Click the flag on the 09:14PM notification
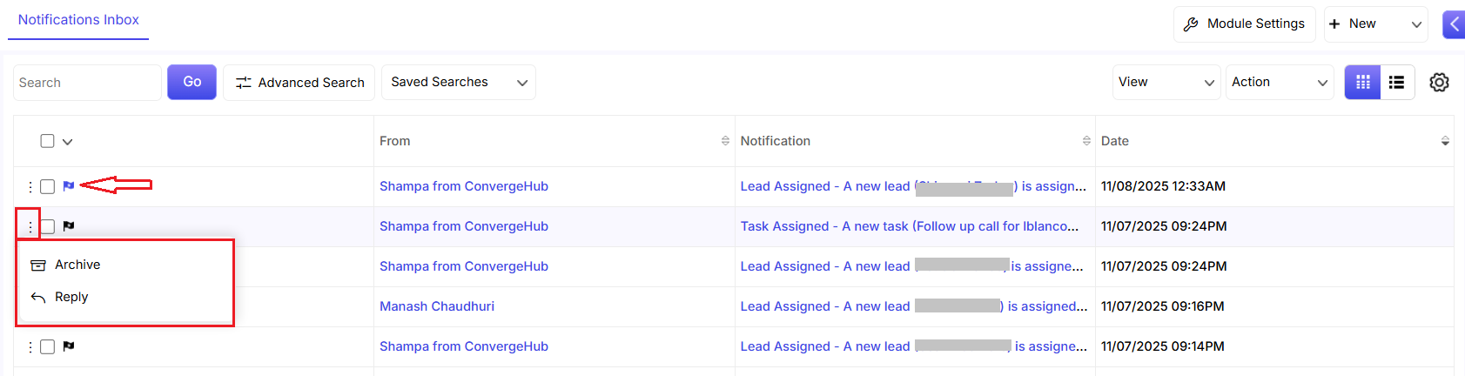1465x376 pixels. click(x=69, y=346)
